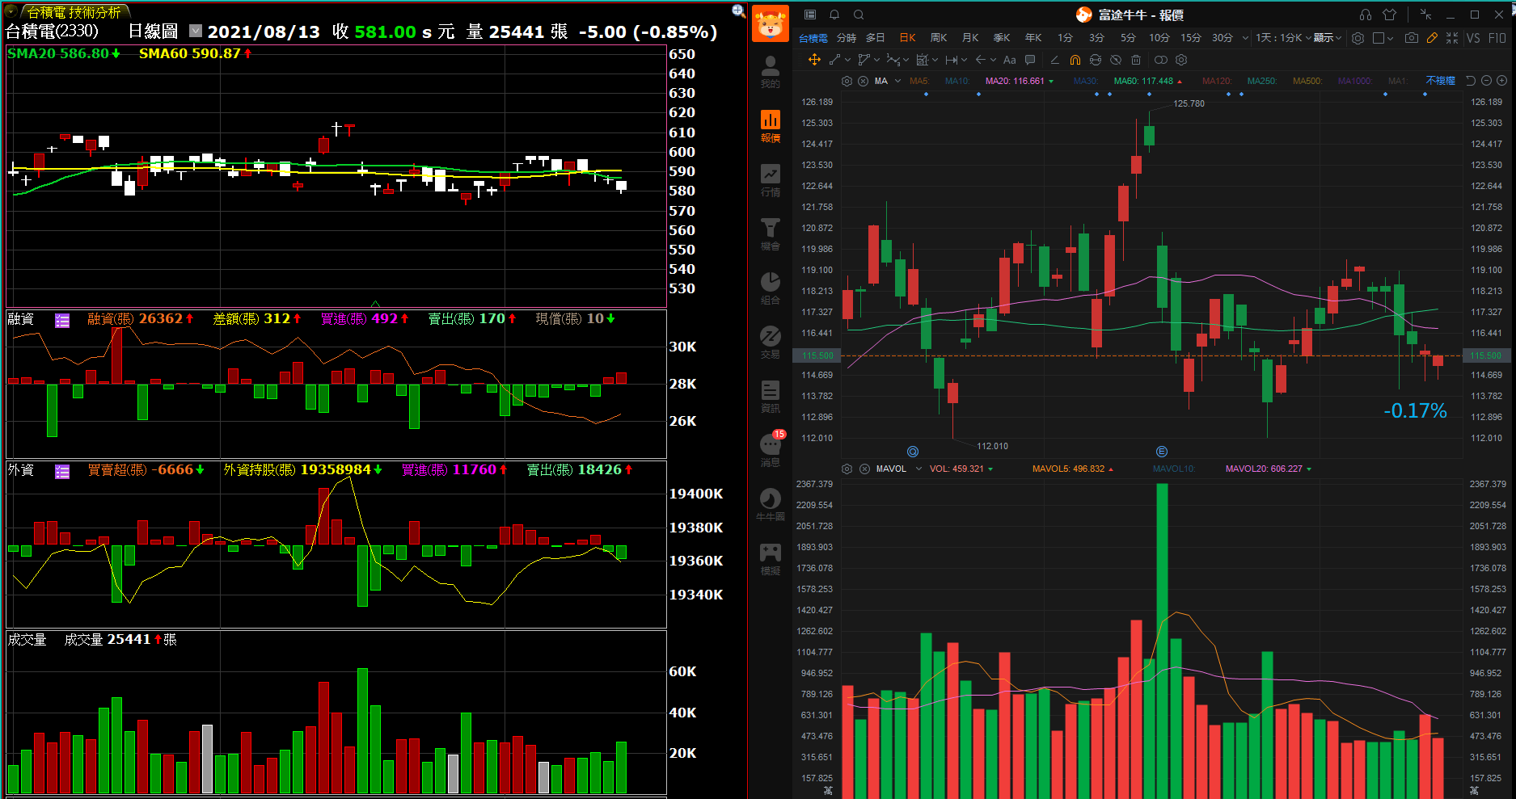Switch to 季K quarterly chart tab
Viewport: 1516px width, 799px height.
click(1002, 38)
